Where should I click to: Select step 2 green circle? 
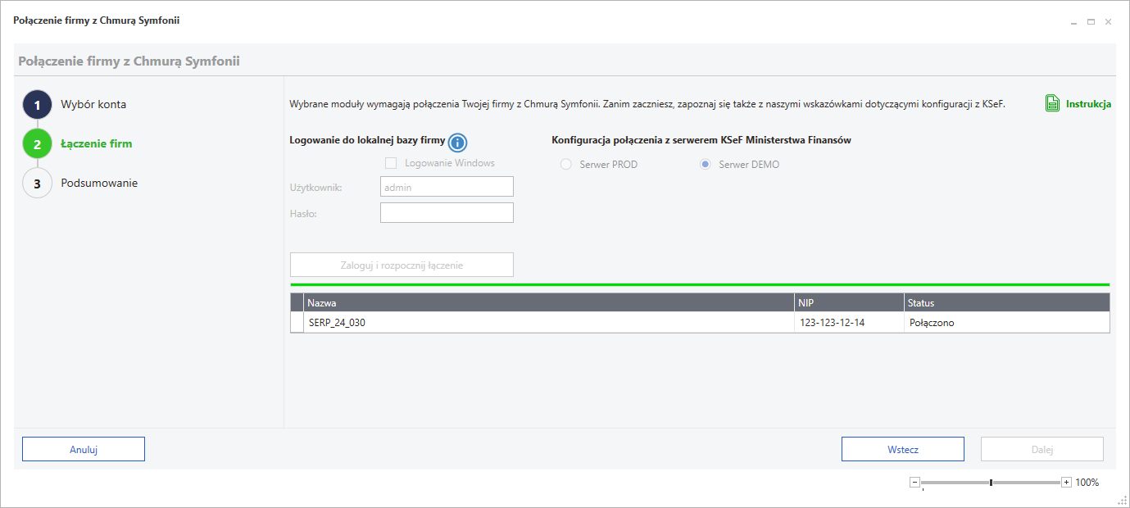pyautogui.click(x=37, y=144)
